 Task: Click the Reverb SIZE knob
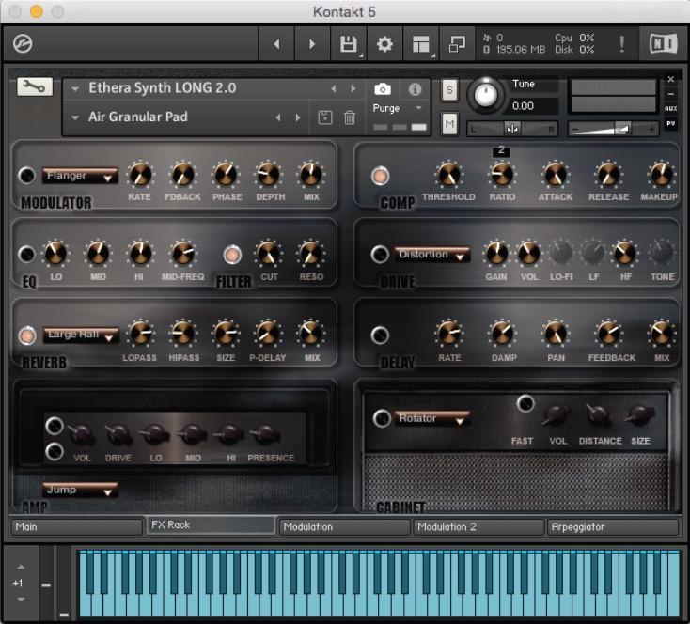tap(226, 334)
